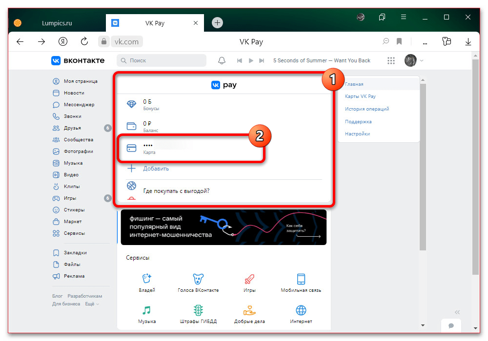Image resolution: width=488 pixels, height=341 pixels.
Task: Open the reader mode icon in address bar
Action: pyautogui.click(x=386, y=41)
